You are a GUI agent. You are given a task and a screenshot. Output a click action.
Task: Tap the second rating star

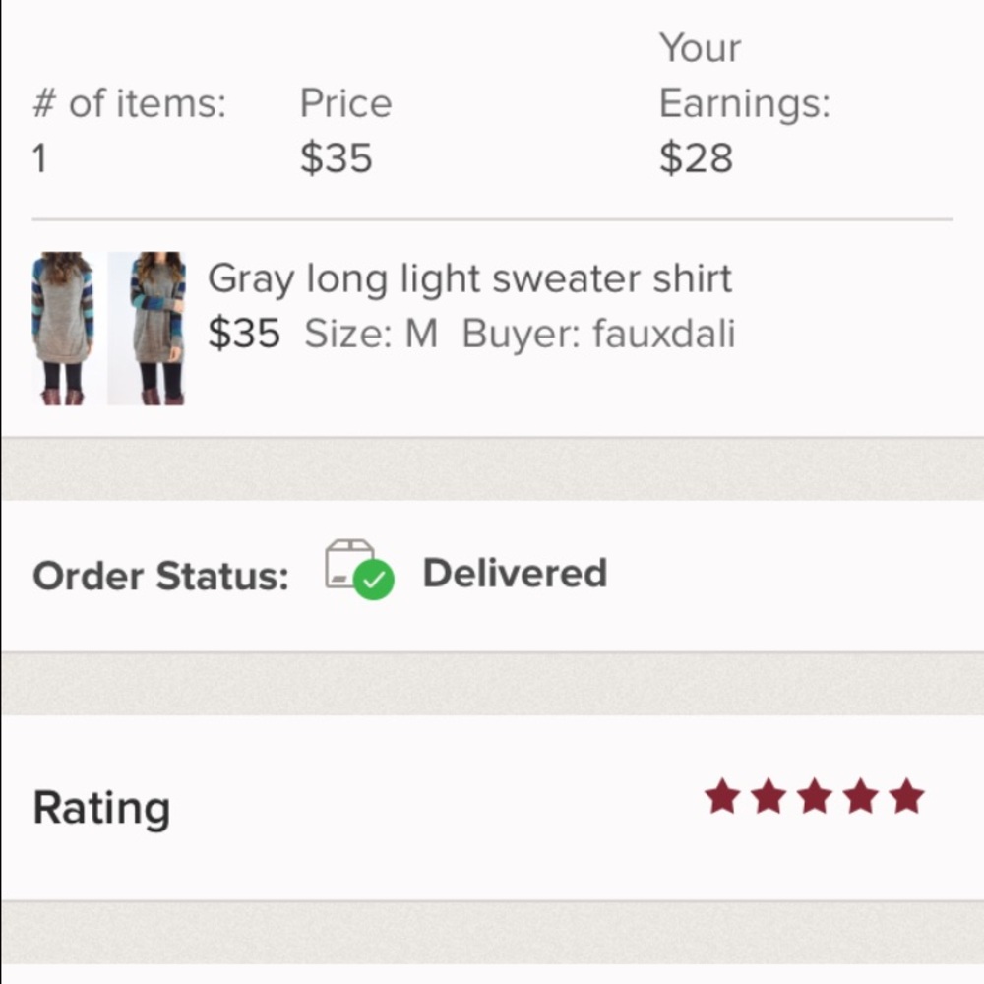[769, 797]
